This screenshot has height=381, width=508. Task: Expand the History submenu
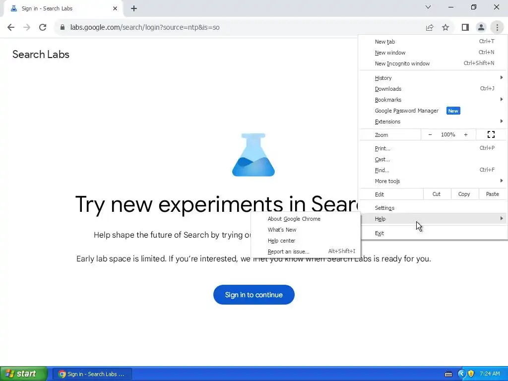pyautogui.click(x=433, y=78)
